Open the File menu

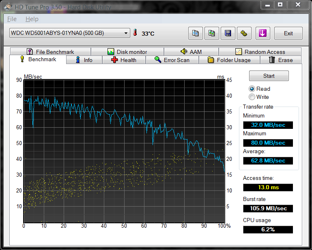[12, 19]
